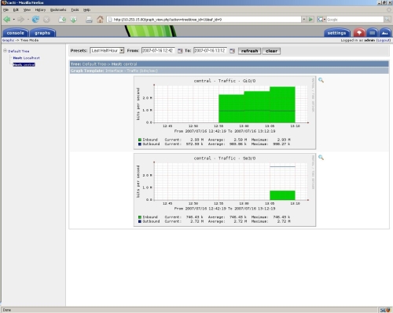Focus the browser address bar
This screenshot has height=313, width=393.
(204, 20)
